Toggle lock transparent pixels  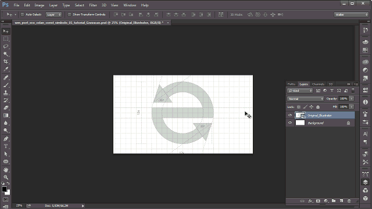pyautogui.click(x=299, y=107)
